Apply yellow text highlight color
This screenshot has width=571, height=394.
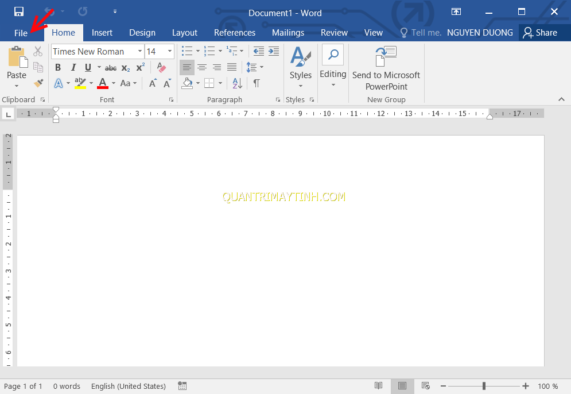pyautogui.click(x=80, y=83)
